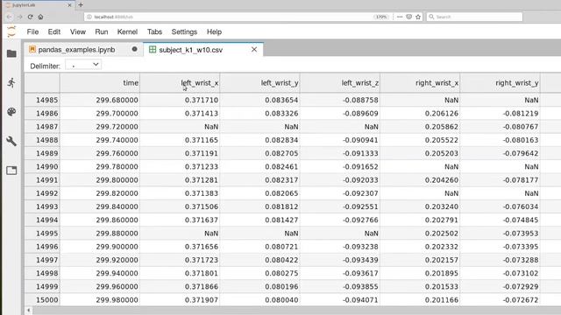
Task: Click the browser back arrow
Action: pyautogui.click(x=10, y=17)
